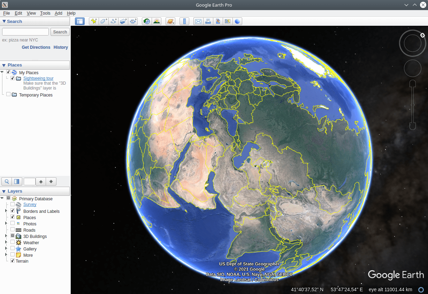Click the email view icon
Image resolution: width=428 pixels, height=294 pixels.
198,21
